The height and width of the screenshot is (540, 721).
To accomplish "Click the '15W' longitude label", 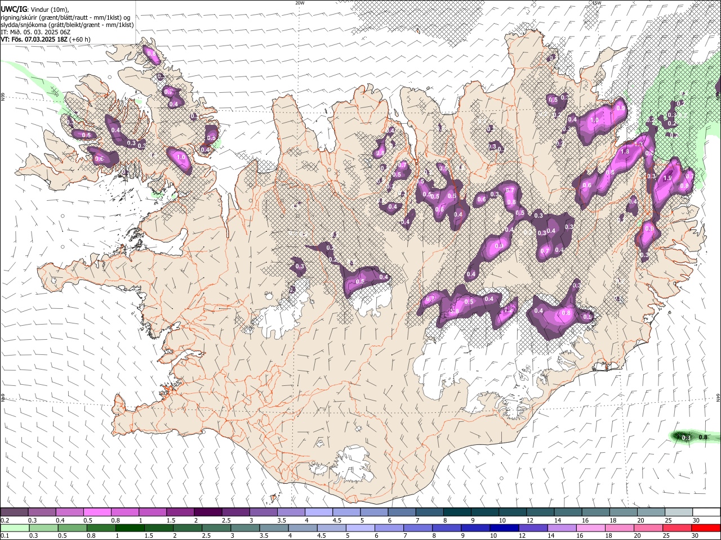I will coord(597,3).
